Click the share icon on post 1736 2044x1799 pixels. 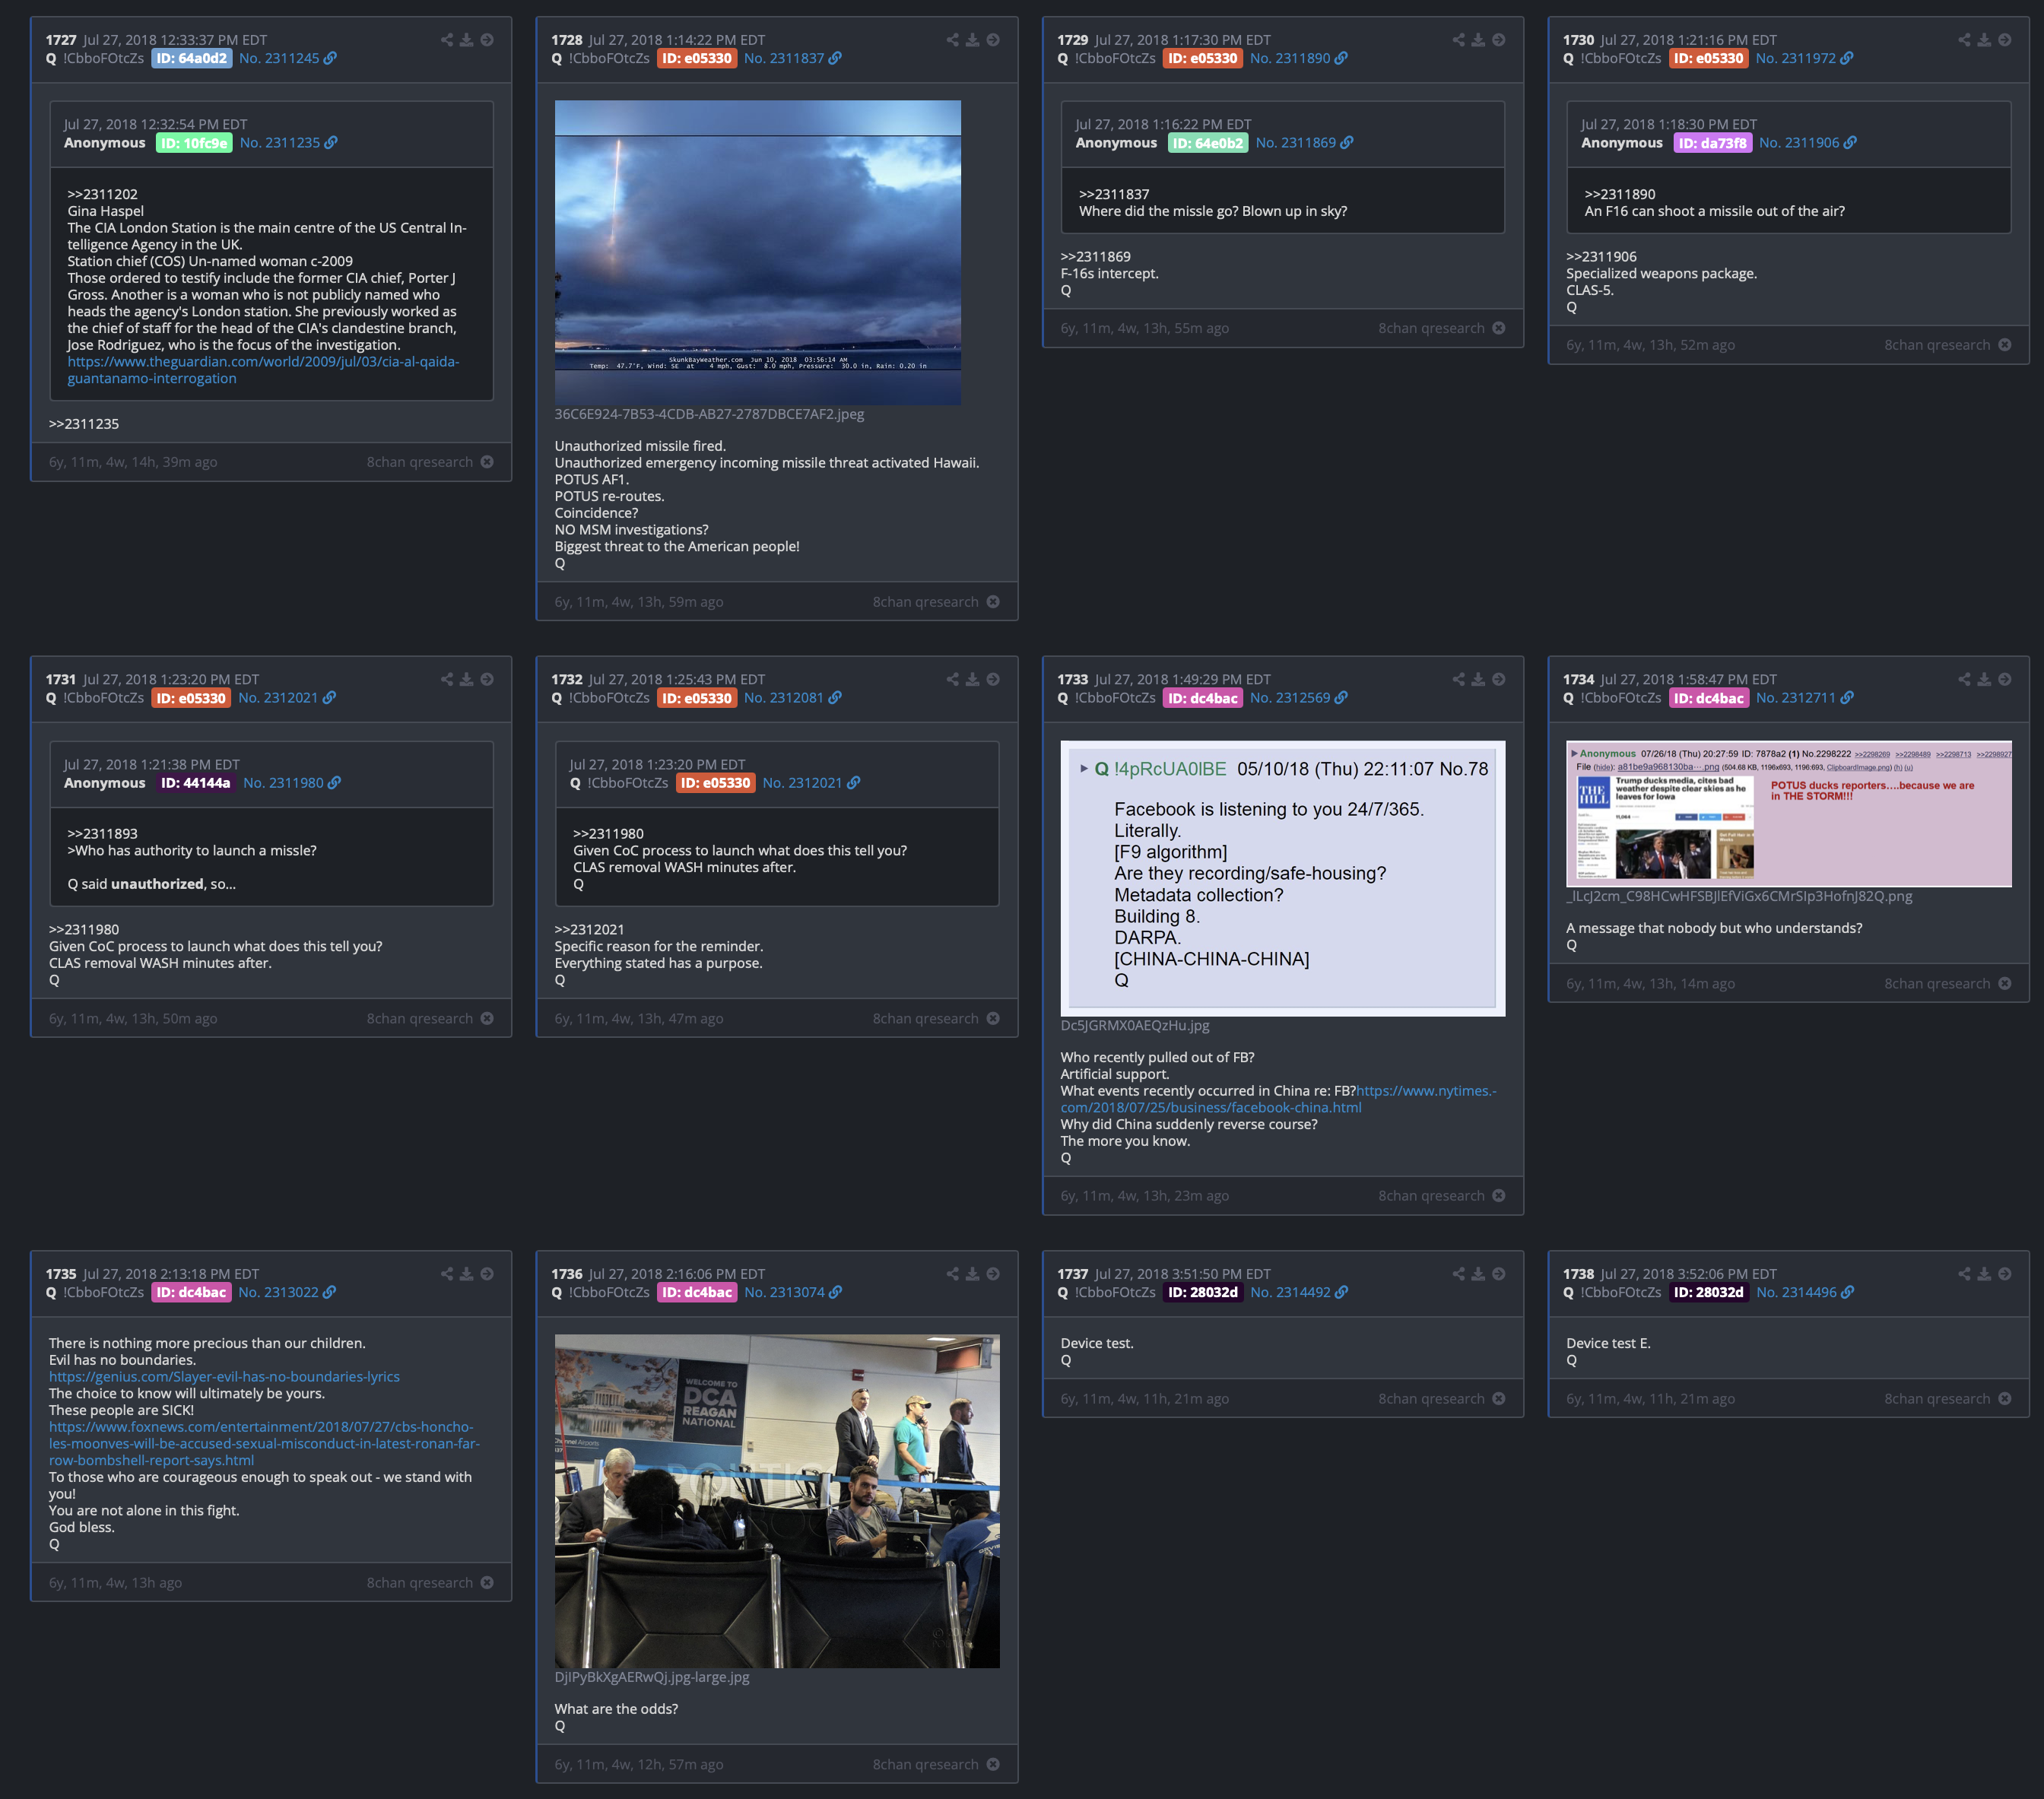953,1274
